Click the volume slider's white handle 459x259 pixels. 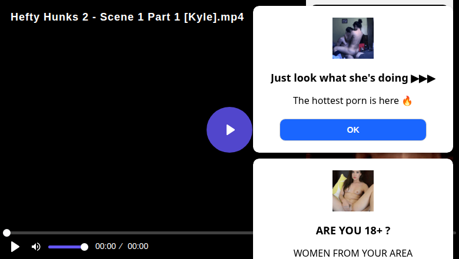click(84, 247)
